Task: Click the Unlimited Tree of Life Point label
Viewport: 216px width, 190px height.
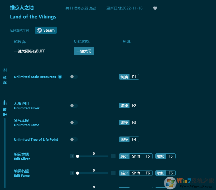Action: coord(36,139)
